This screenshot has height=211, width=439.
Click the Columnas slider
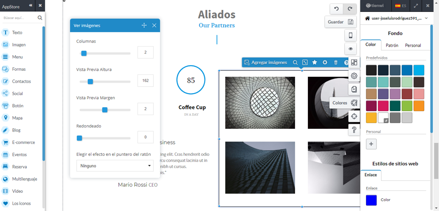(x=105, y=53)
